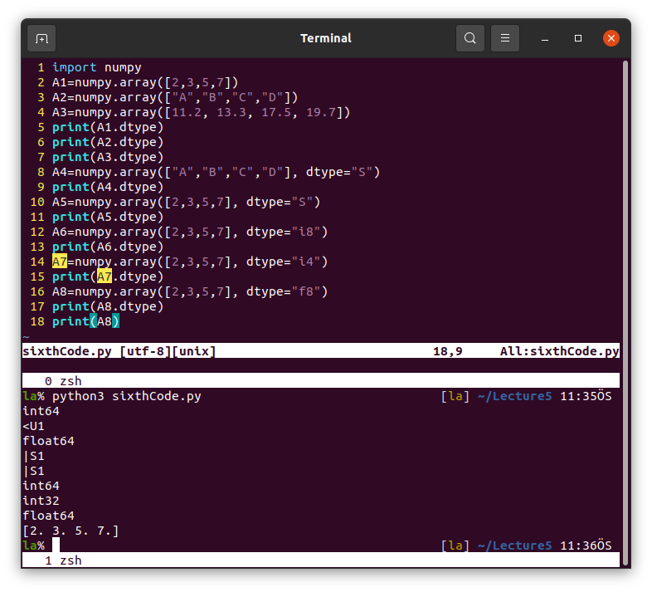Click the float64 output at the end
The height and width of the screenshot is (592, 652).
pyautogui.click(x=48, y=516)
